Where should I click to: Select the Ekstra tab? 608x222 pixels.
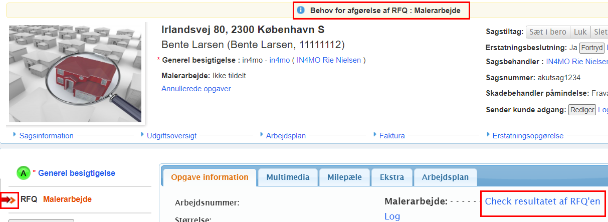(392, 177)
